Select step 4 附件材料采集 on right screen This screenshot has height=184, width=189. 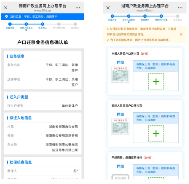pos(161,16)
